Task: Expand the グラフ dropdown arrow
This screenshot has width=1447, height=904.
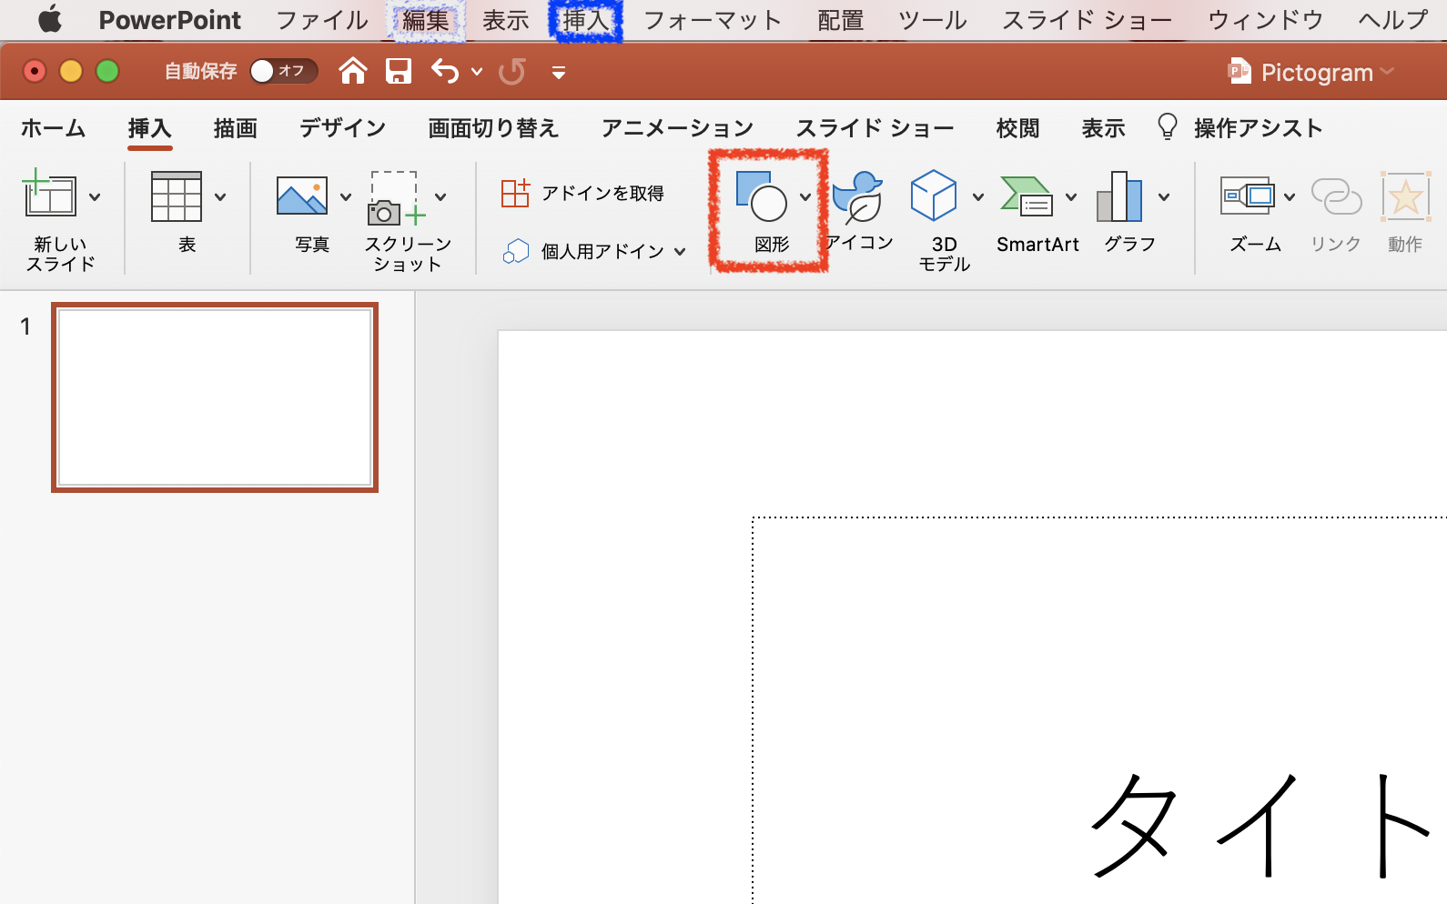Action: pyautogui.click(x=1164, y=196)
